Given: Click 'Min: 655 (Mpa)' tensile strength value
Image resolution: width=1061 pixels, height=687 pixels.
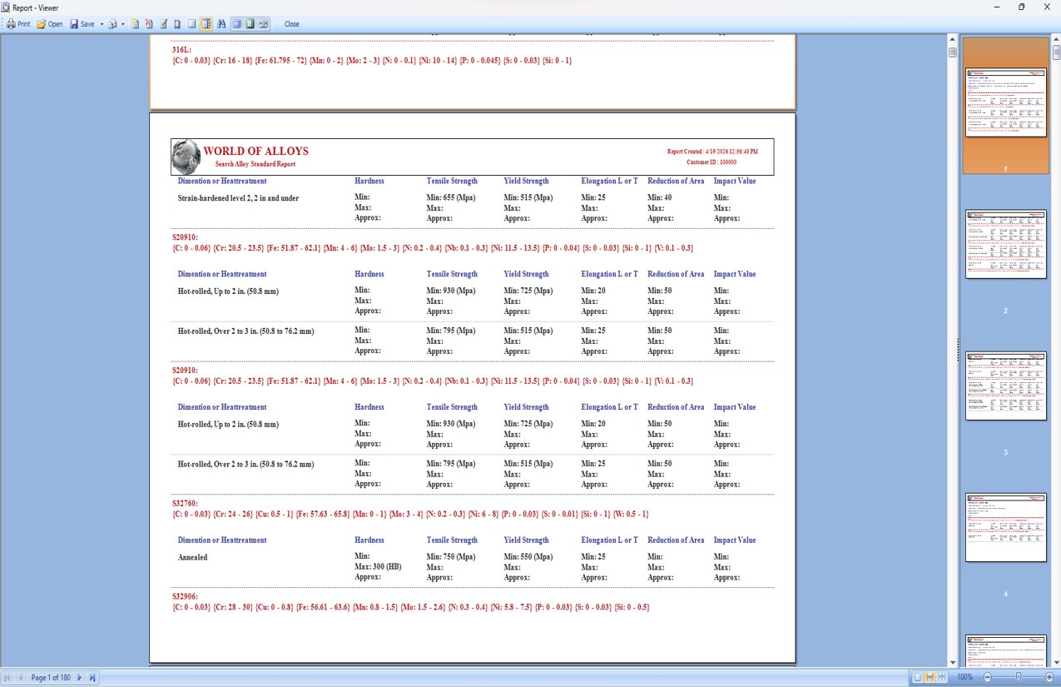Looking at the screenshot, I should [451, 198].
